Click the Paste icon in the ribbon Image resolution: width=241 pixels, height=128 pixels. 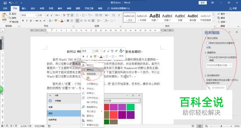tap(4, 16)
